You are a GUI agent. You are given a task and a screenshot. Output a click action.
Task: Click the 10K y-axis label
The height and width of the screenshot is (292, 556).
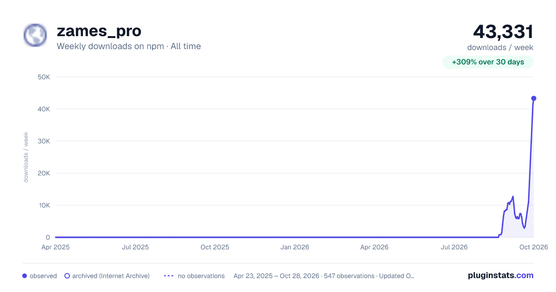pos(44,205)
